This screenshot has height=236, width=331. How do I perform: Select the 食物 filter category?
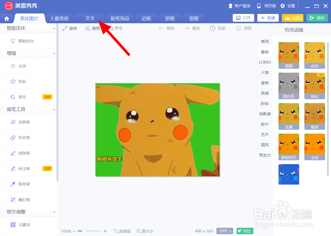point(265,83)
